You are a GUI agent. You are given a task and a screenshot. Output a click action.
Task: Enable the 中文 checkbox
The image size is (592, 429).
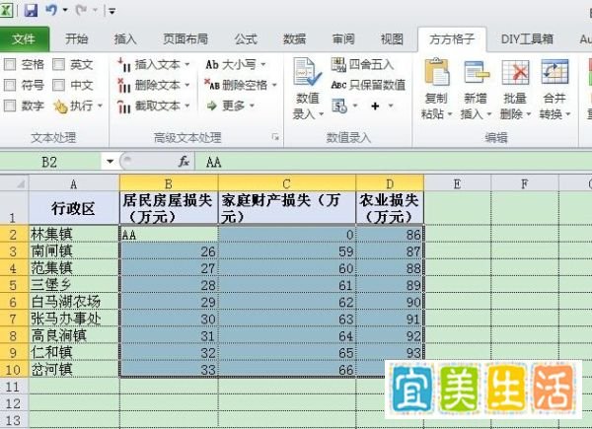tap(58, 85)
